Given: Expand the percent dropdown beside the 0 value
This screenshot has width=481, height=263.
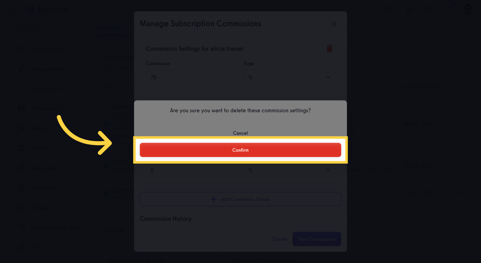Looking at the screenshot, I should 289,170.
